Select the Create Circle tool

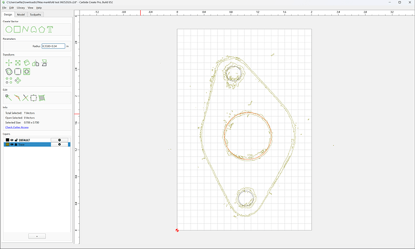[x=9, y=29]
